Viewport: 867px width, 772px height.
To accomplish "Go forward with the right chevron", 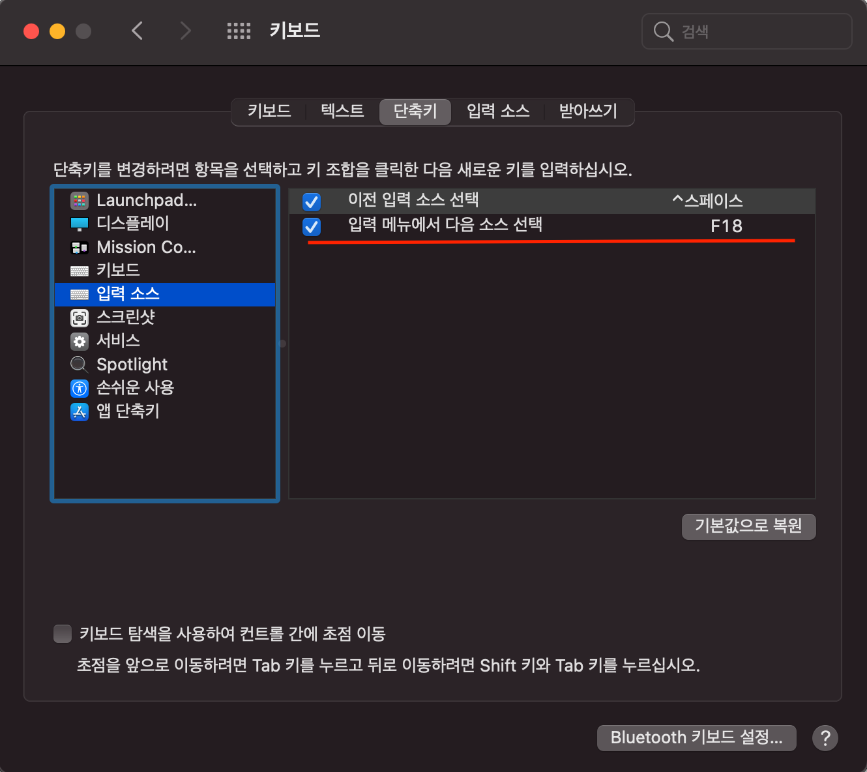I will click(x=186, y=31).
